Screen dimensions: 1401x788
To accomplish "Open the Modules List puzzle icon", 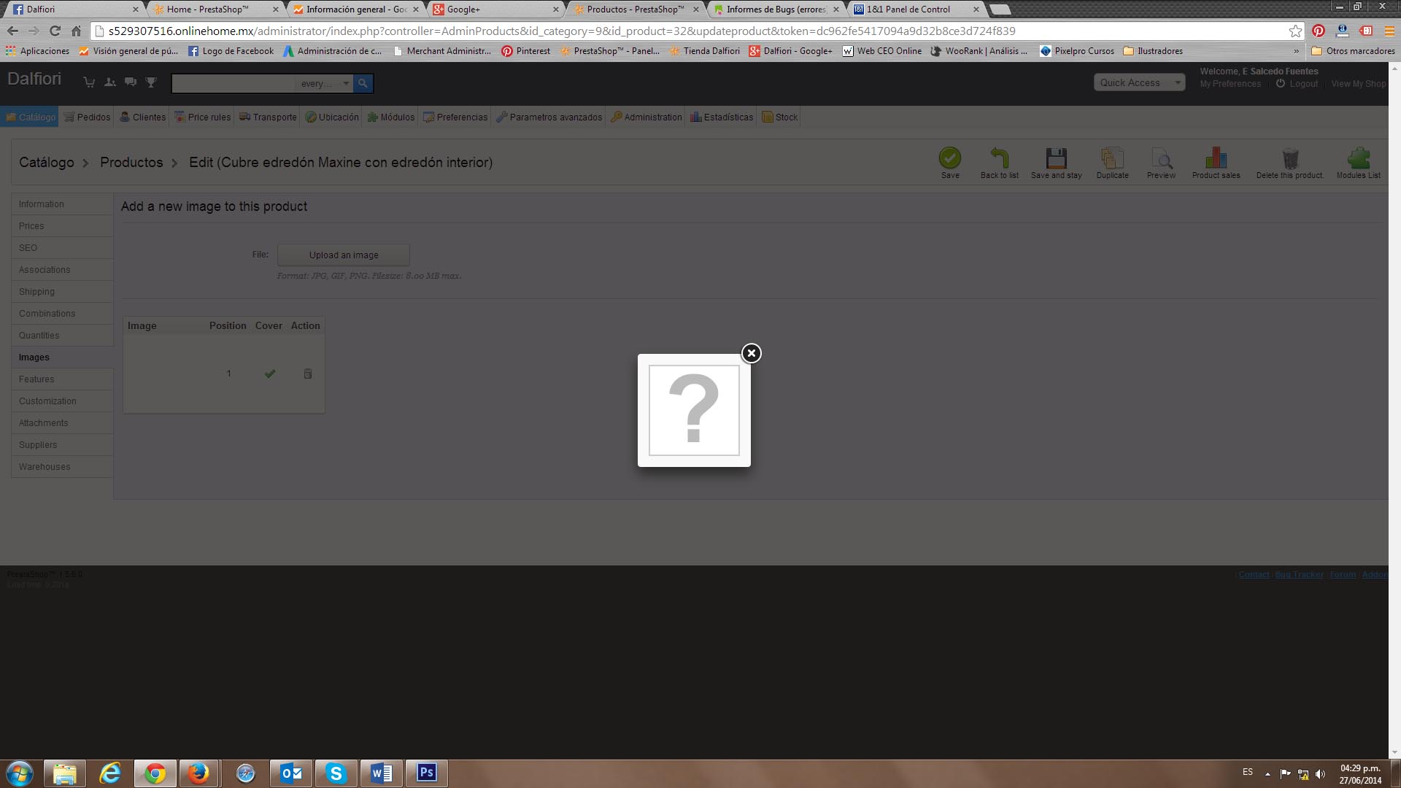I will point(1358,158).
